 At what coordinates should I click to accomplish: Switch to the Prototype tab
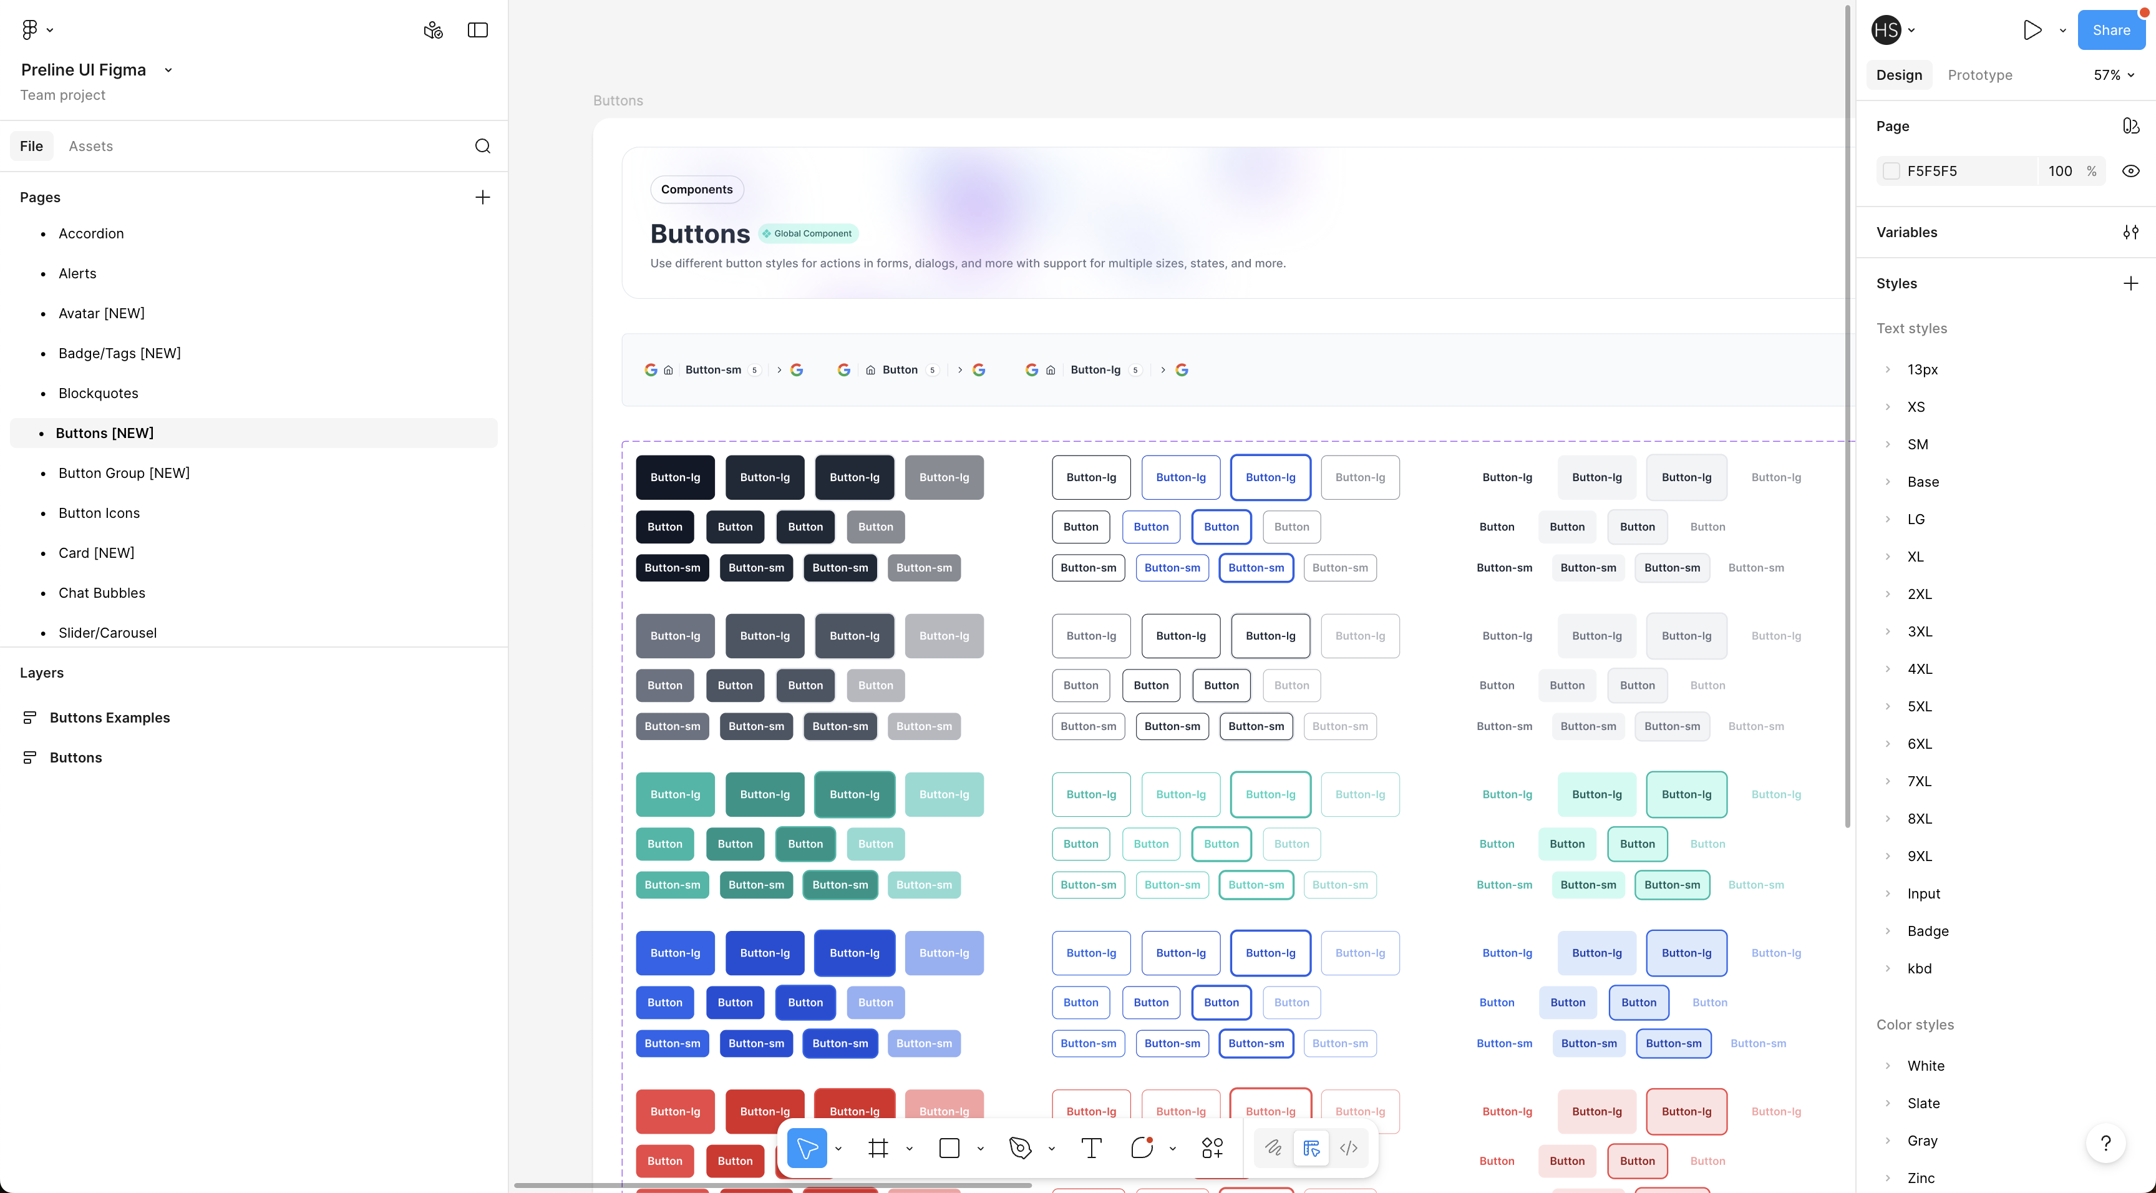click(x=1979, y=74)
